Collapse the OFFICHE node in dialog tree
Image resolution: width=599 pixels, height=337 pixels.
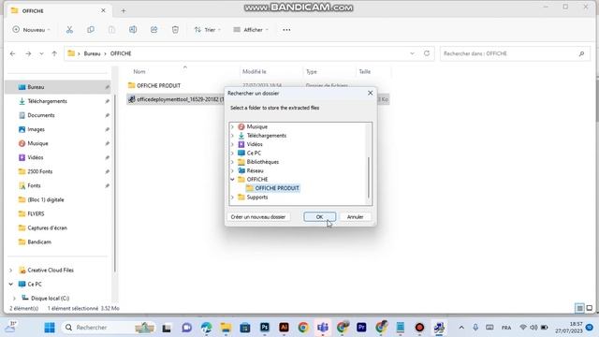[x=232, y=179]
